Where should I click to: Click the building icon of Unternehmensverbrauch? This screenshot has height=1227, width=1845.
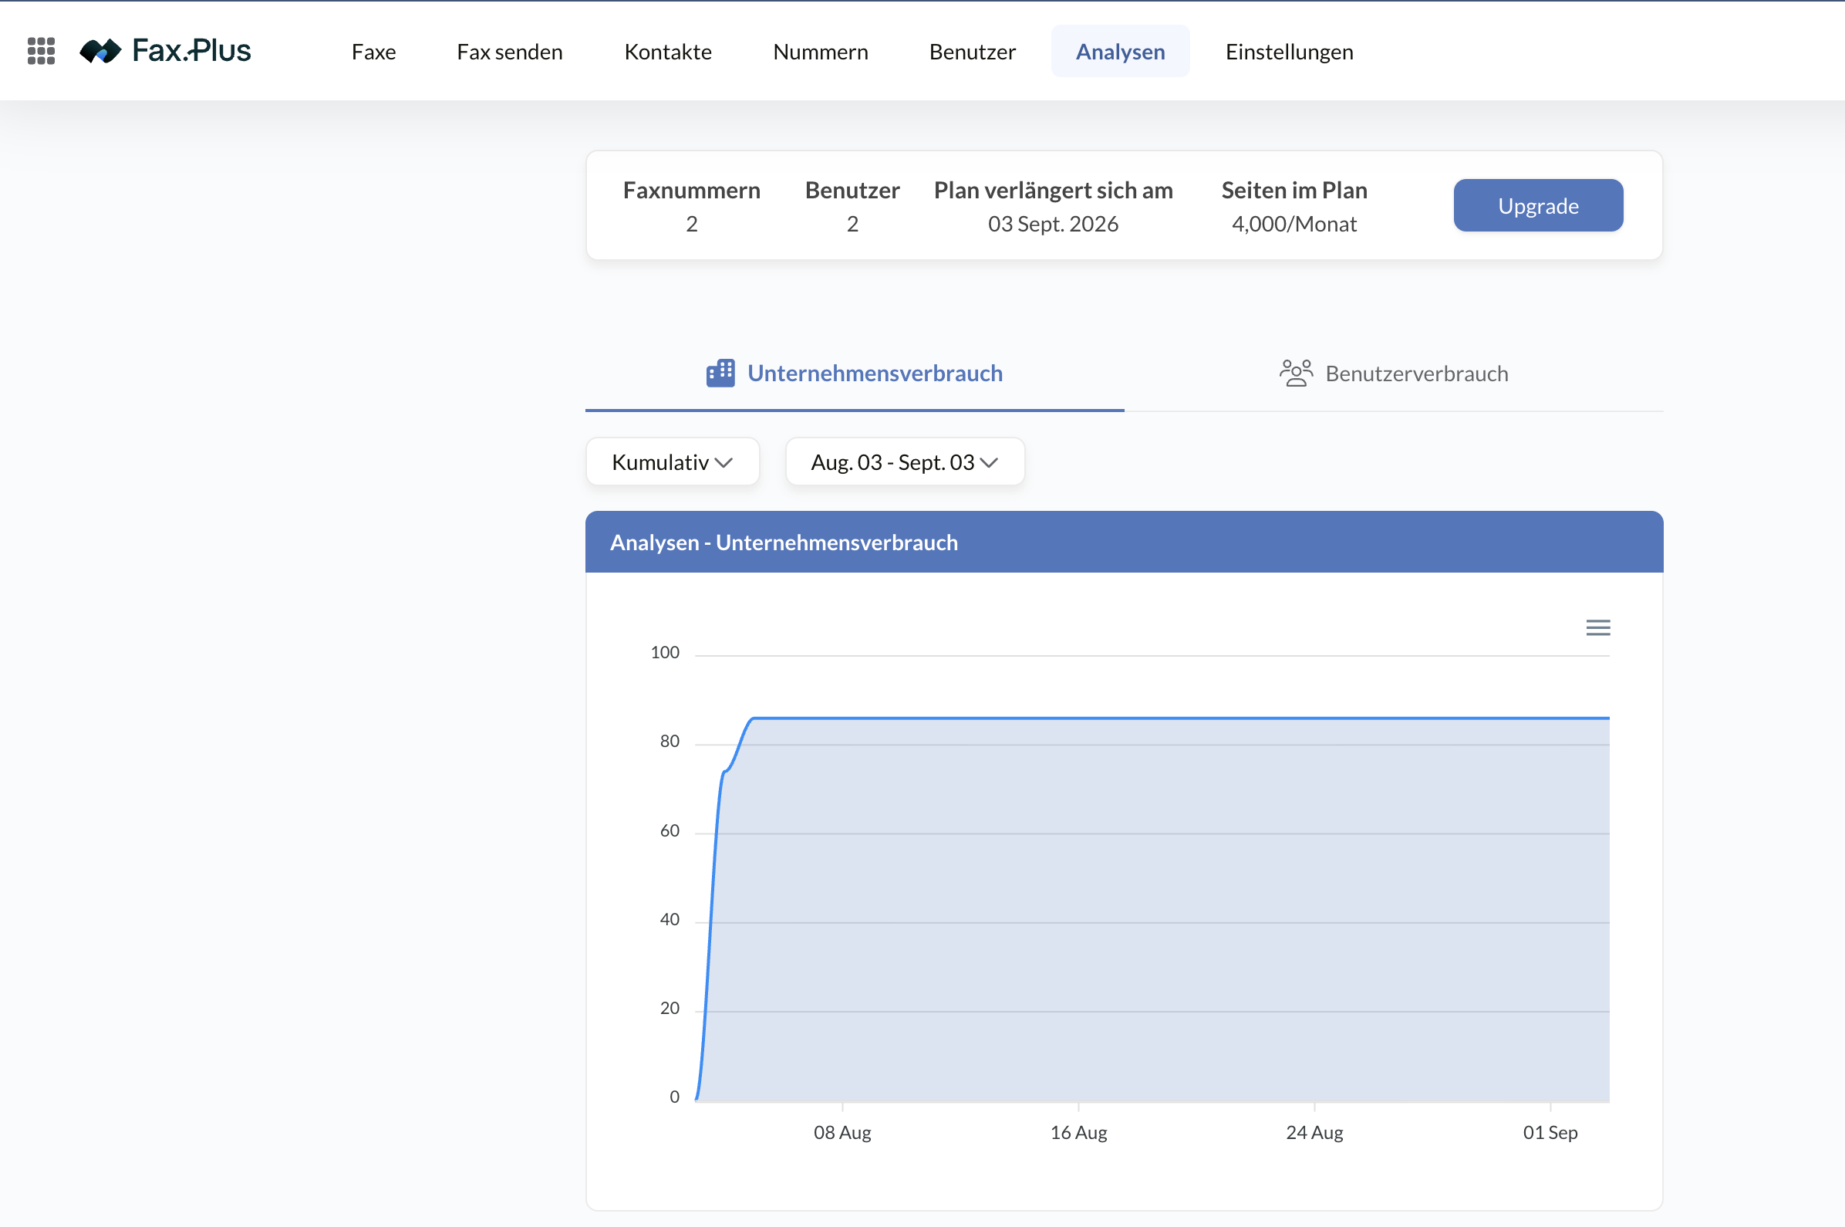tap(720, 374)
